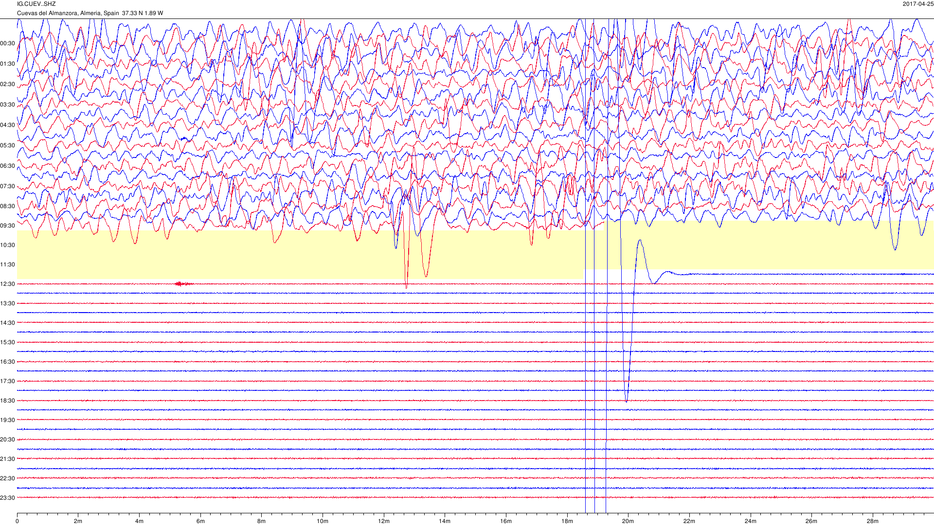Click the 09:30 row label
Screen dimensions: 934x525
point(7,226)
